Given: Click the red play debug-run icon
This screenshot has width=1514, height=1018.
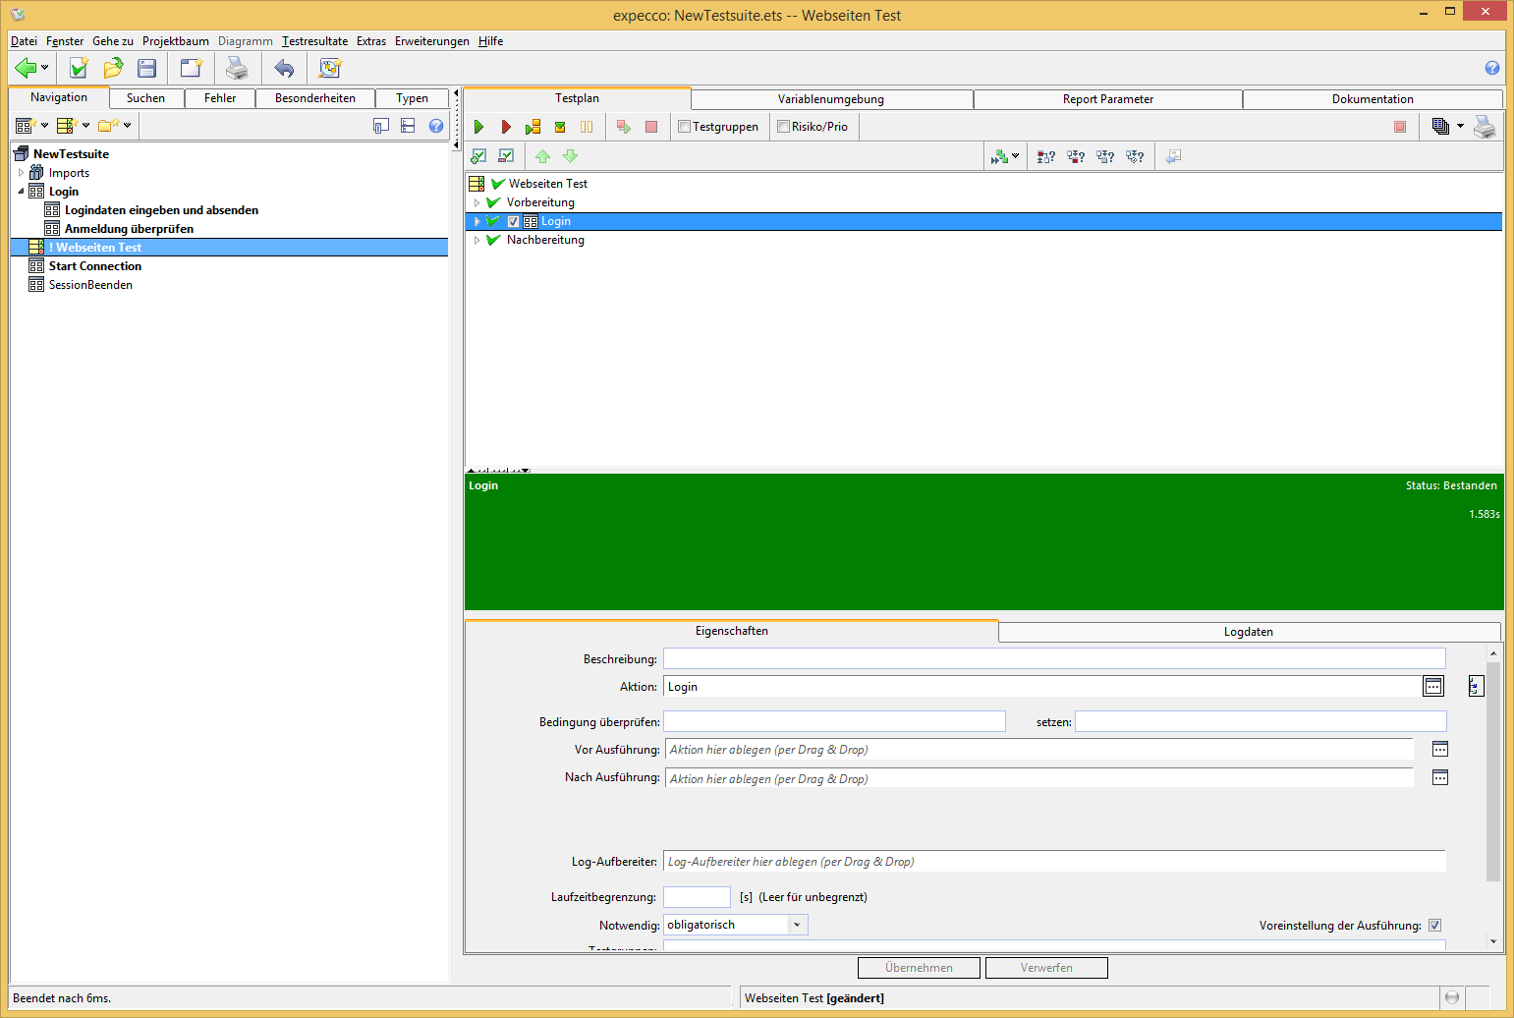Looking at the screenshot, I should coord(506,127).
